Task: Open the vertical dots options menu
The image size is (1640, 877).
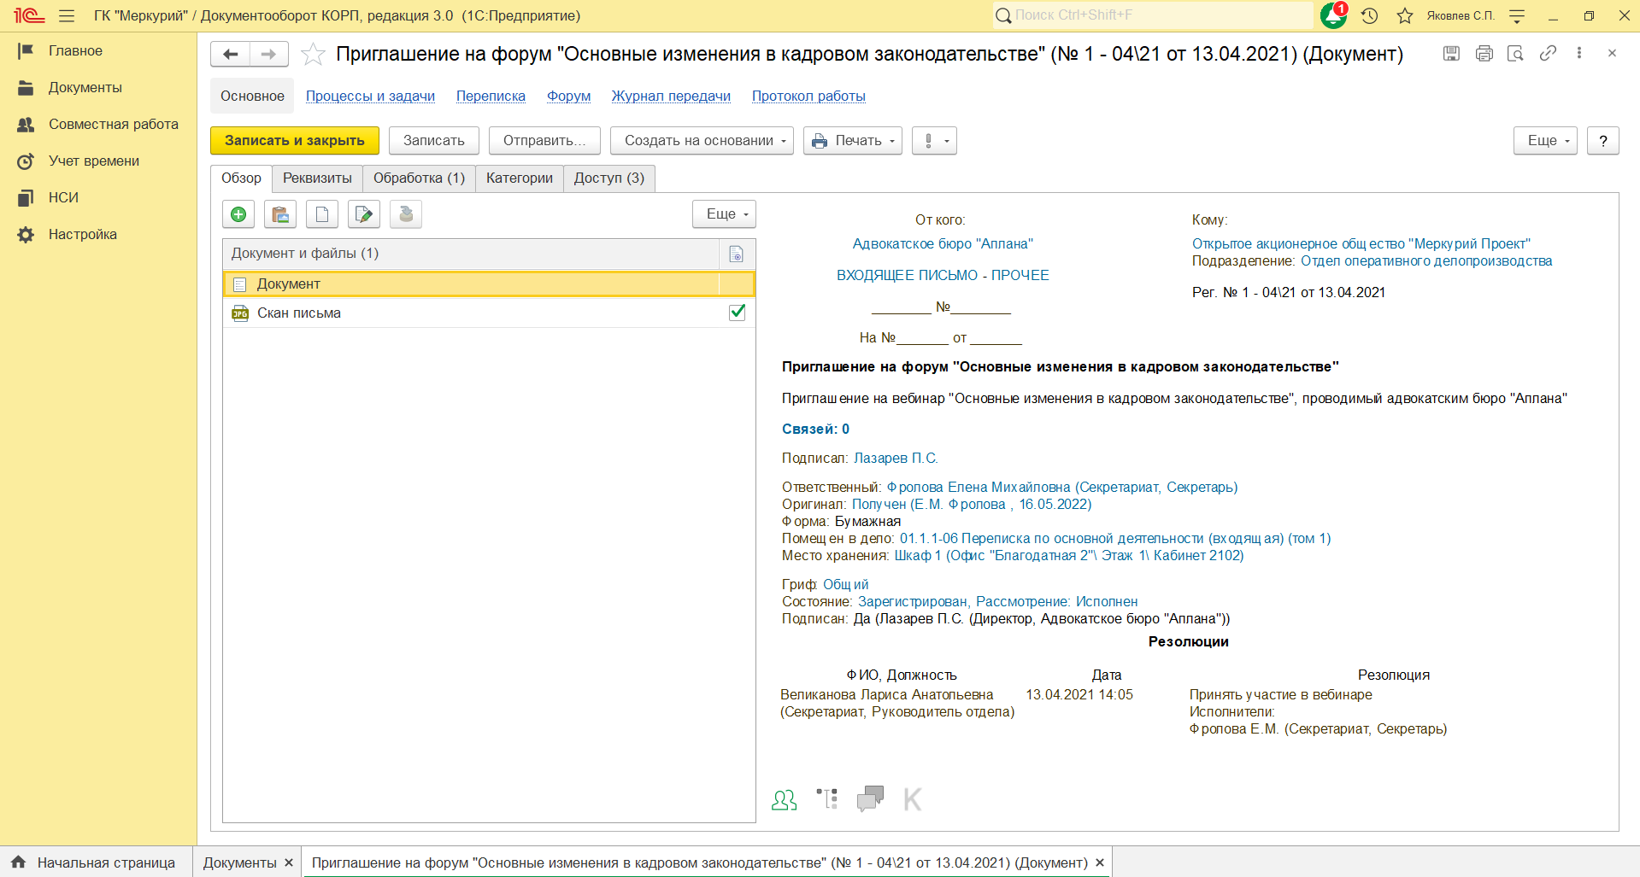Action: 1579,53
